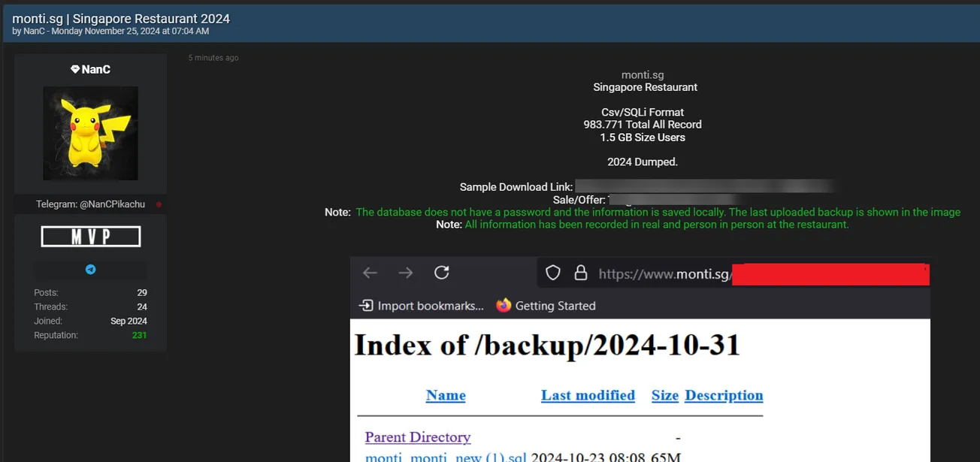Open the Reputation score 231
This screenshot has height=462, width=980.
(x=139, y=335)
